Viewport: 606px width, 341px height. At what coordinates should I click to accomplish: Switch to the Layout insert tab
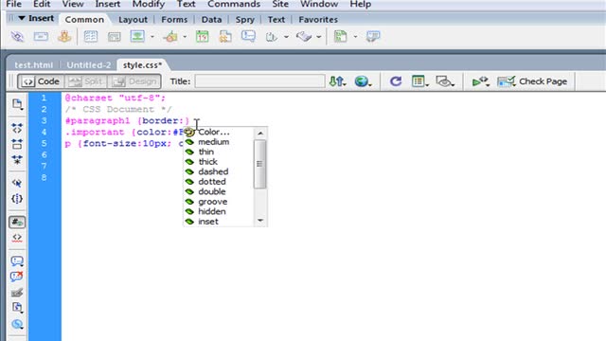(x=133, y=20)
